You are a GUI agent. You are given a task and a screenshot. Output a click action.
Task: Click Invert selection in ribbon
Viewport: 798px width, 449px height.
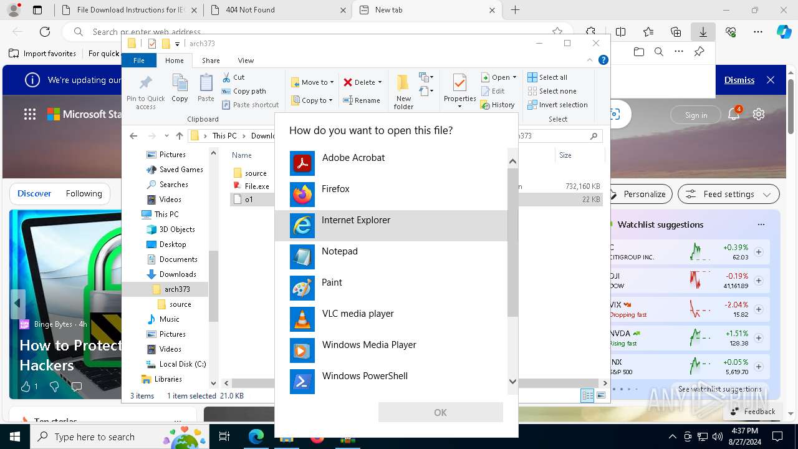557,105
